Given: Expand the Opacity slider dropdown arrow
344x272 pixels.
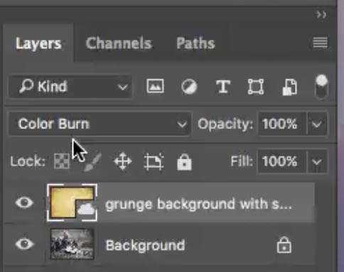Looking at the screenshot, I should click(317, 124).
